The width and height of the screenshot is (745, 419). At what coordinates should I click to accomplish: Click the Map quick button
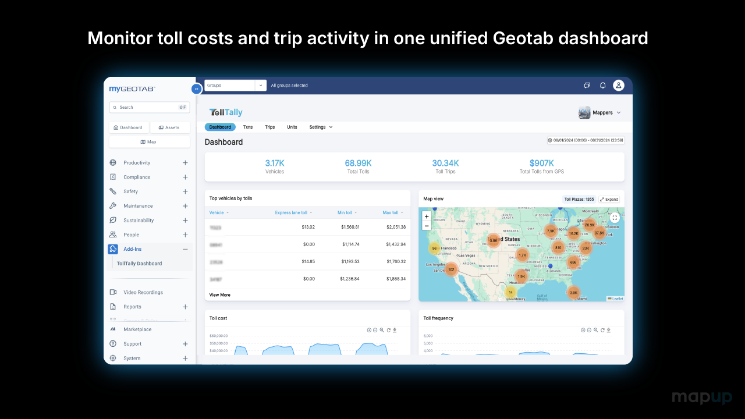click(150, 142)
